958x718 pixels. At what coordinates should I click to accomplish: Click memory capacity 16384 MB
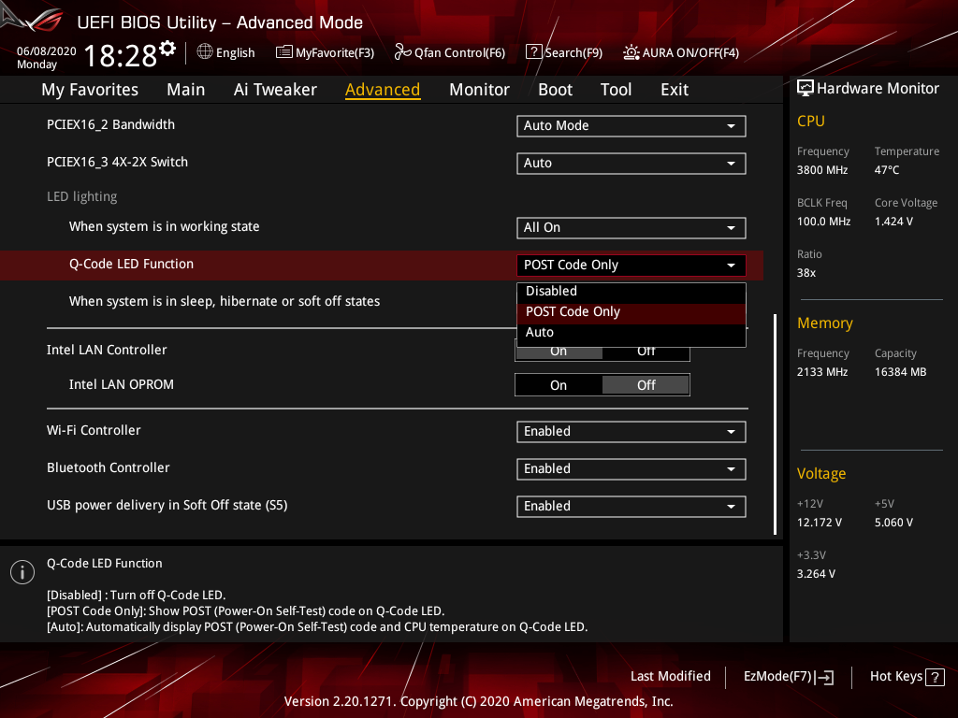(x=901, y=372)
